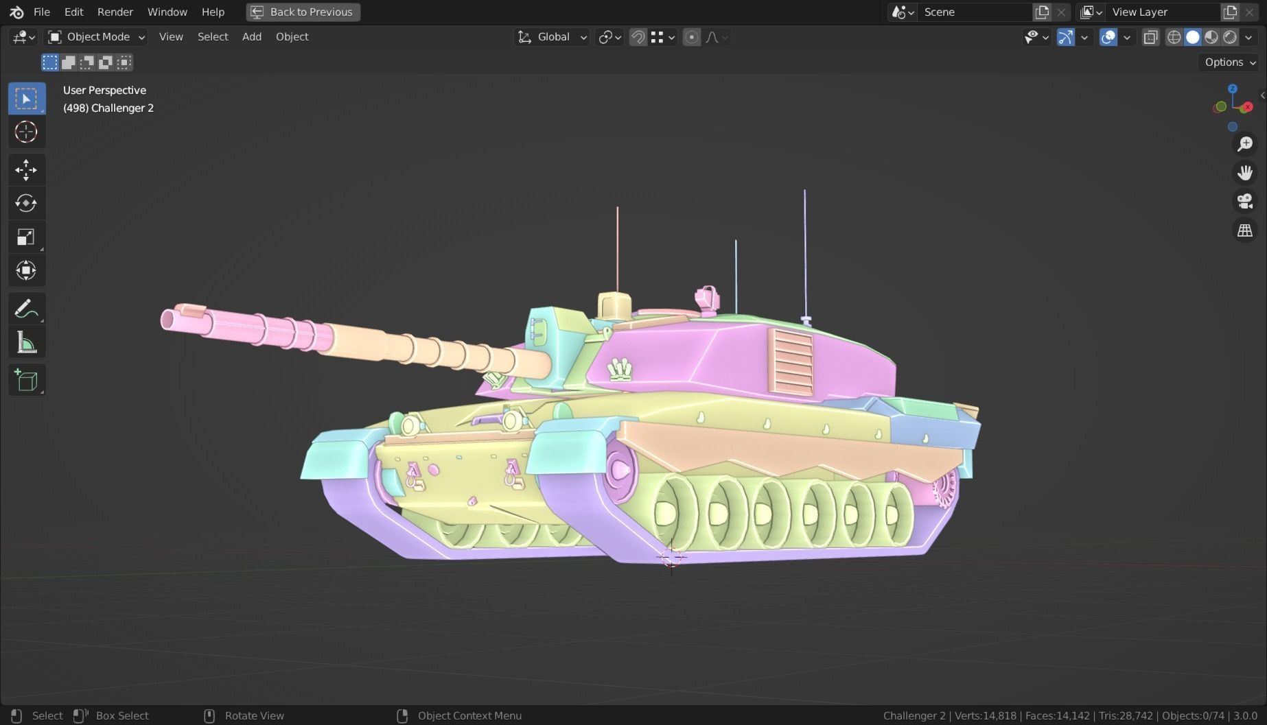
Task: Click the blue Z axis on navigation gizmo
Action: [1233, 89]
